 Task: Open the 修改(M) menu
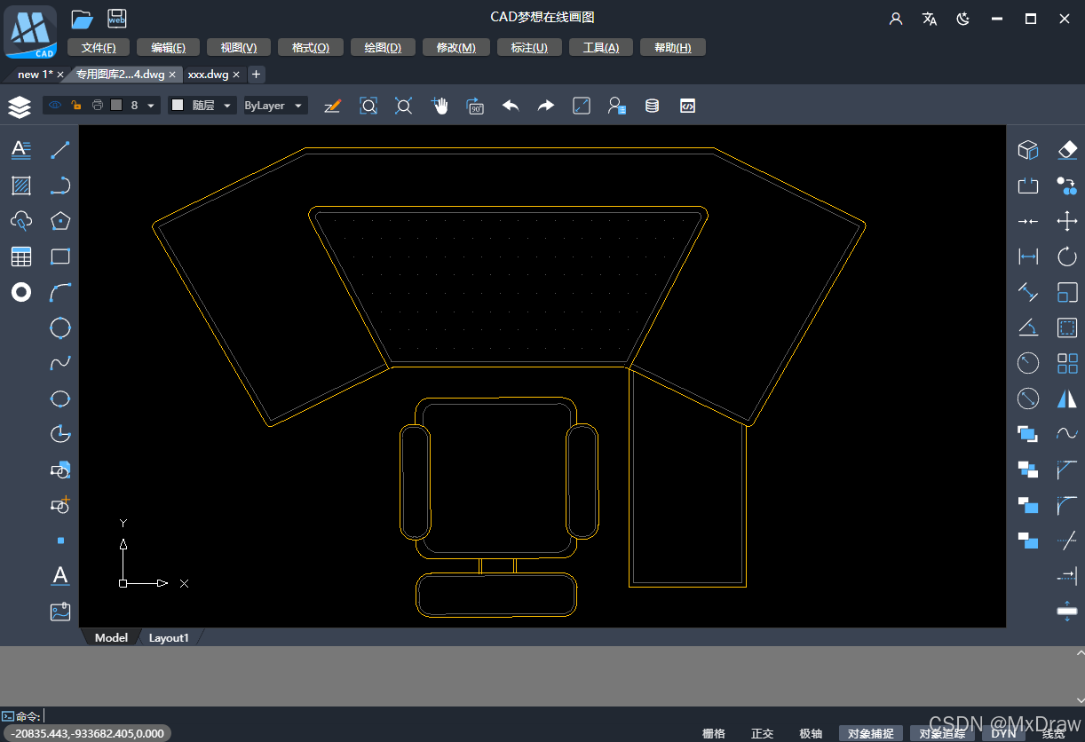(456, 48)
